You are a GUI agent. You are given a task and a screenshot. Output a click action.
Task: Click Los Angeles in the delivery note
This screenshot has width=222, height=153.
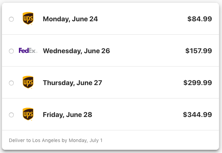tap(46, 140)
